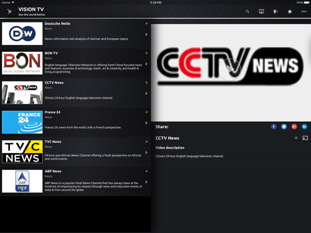The height and width of the screenshot is (233, 311).
Task: Share on Facebook
Action: coord(273,127)
